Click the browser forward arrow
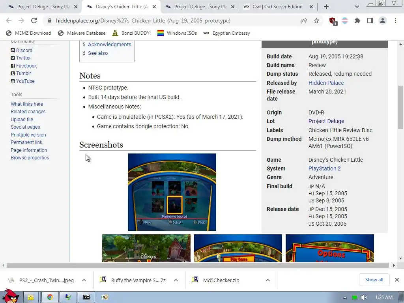 [x=21, y=21]
